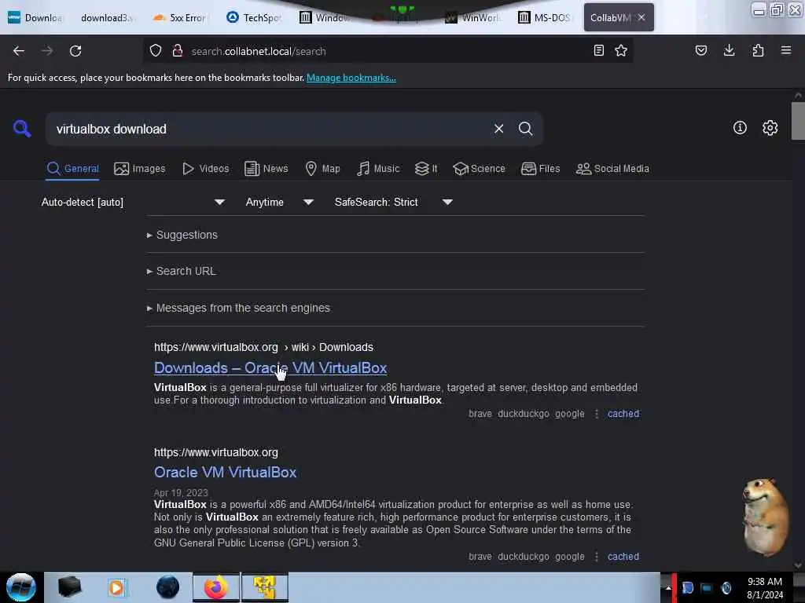Open the Firefox taskbar button
Image resolution: width=805 pixels, height=603 pixels.
(x=216, y=587)
